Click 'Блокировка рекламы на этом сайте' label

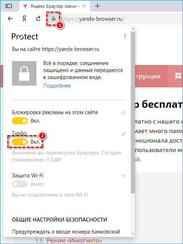[55, 112]
